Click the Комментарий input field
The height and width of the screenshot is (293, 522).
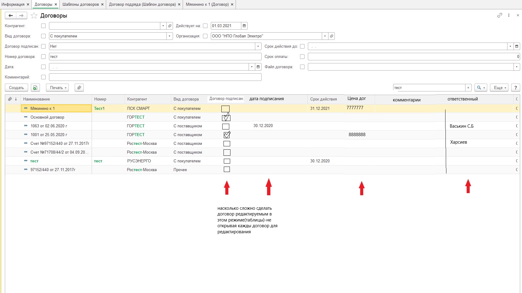[155, 77]
